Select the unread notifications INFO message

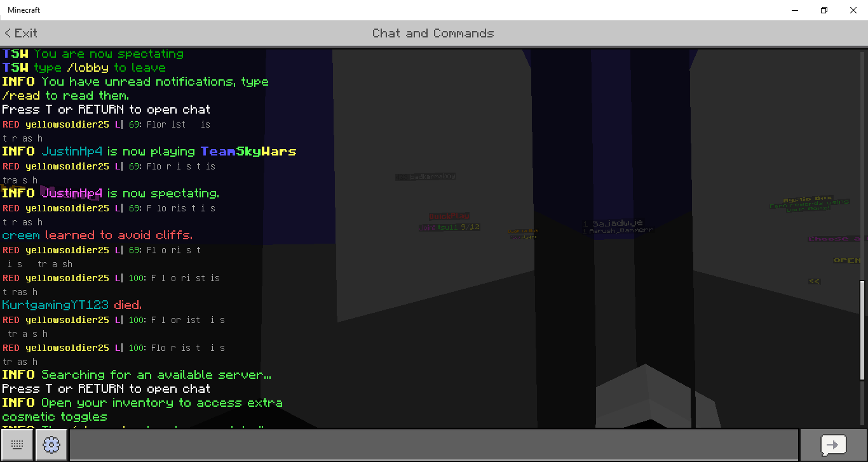point(135,89)
